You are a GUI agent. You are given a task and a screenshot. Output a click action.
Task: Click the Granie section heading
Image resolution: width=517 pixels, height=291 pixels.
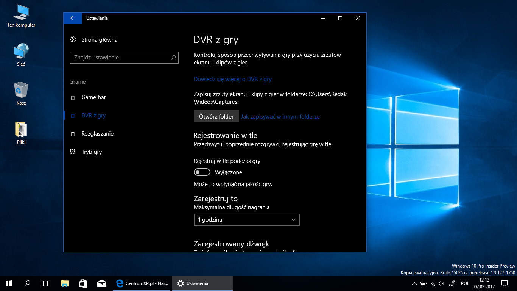pos(78,82)
